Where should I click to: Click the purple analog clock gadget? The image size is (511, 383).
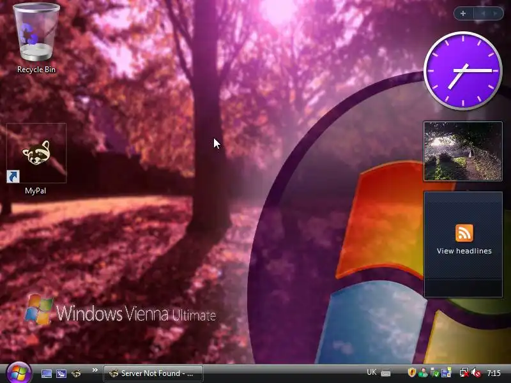tap(462, 71)
